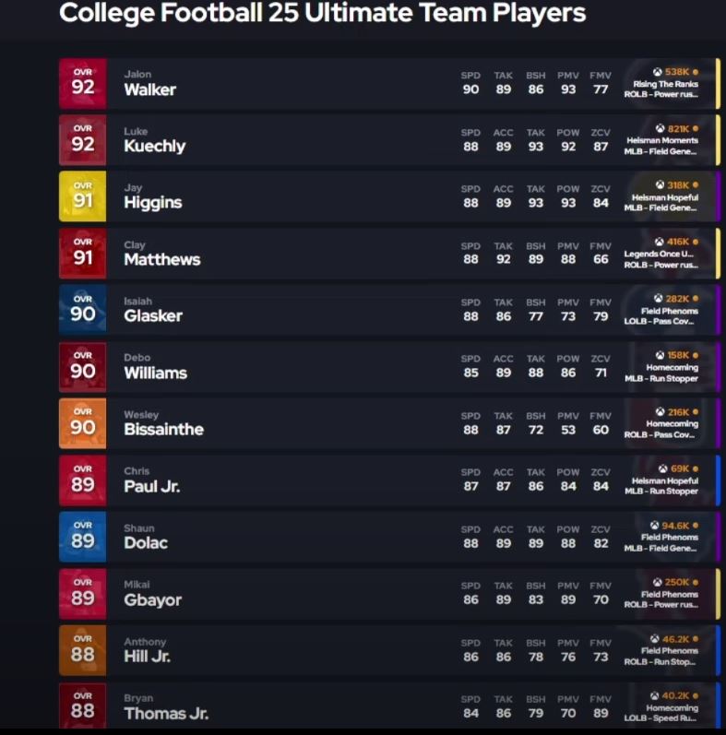Click the coin icon after 158K
Viewport: 726px width, 735px height.
click(x=696, y=355)
